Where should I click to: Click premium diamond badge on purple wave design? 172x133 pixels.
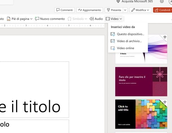(x=165, y=37)
